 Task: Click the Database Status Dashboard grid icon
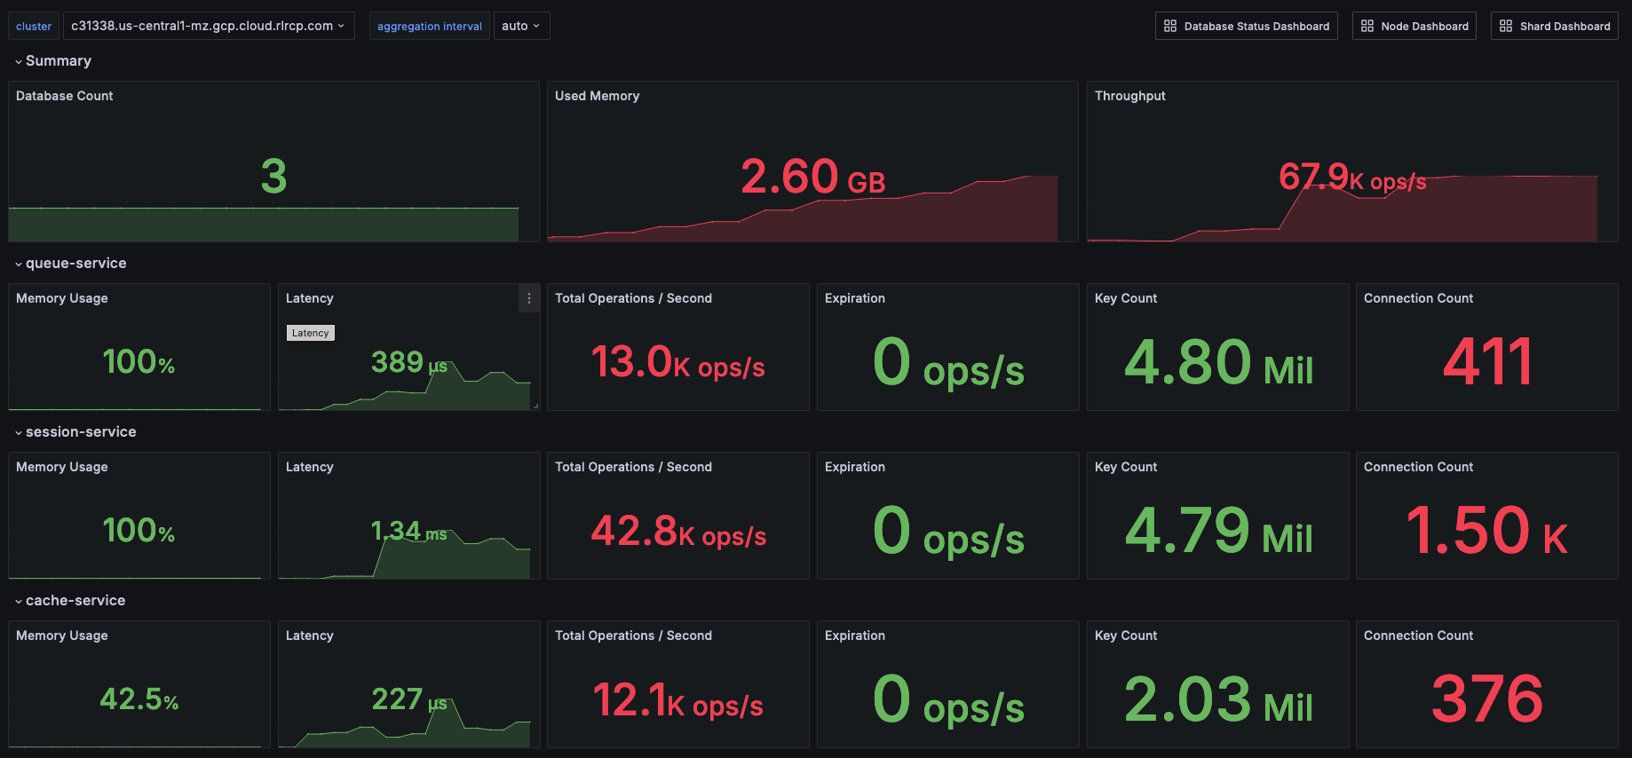coord(1170,26)
